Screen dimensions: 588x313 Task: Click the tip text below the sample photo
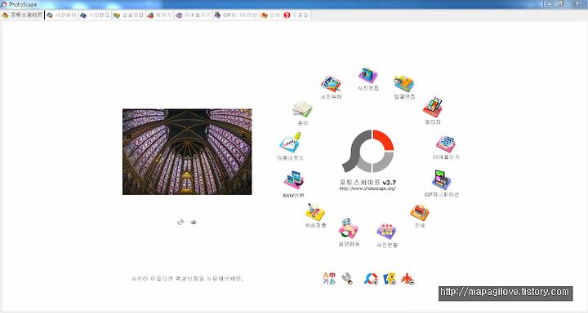tap(187, 279)
